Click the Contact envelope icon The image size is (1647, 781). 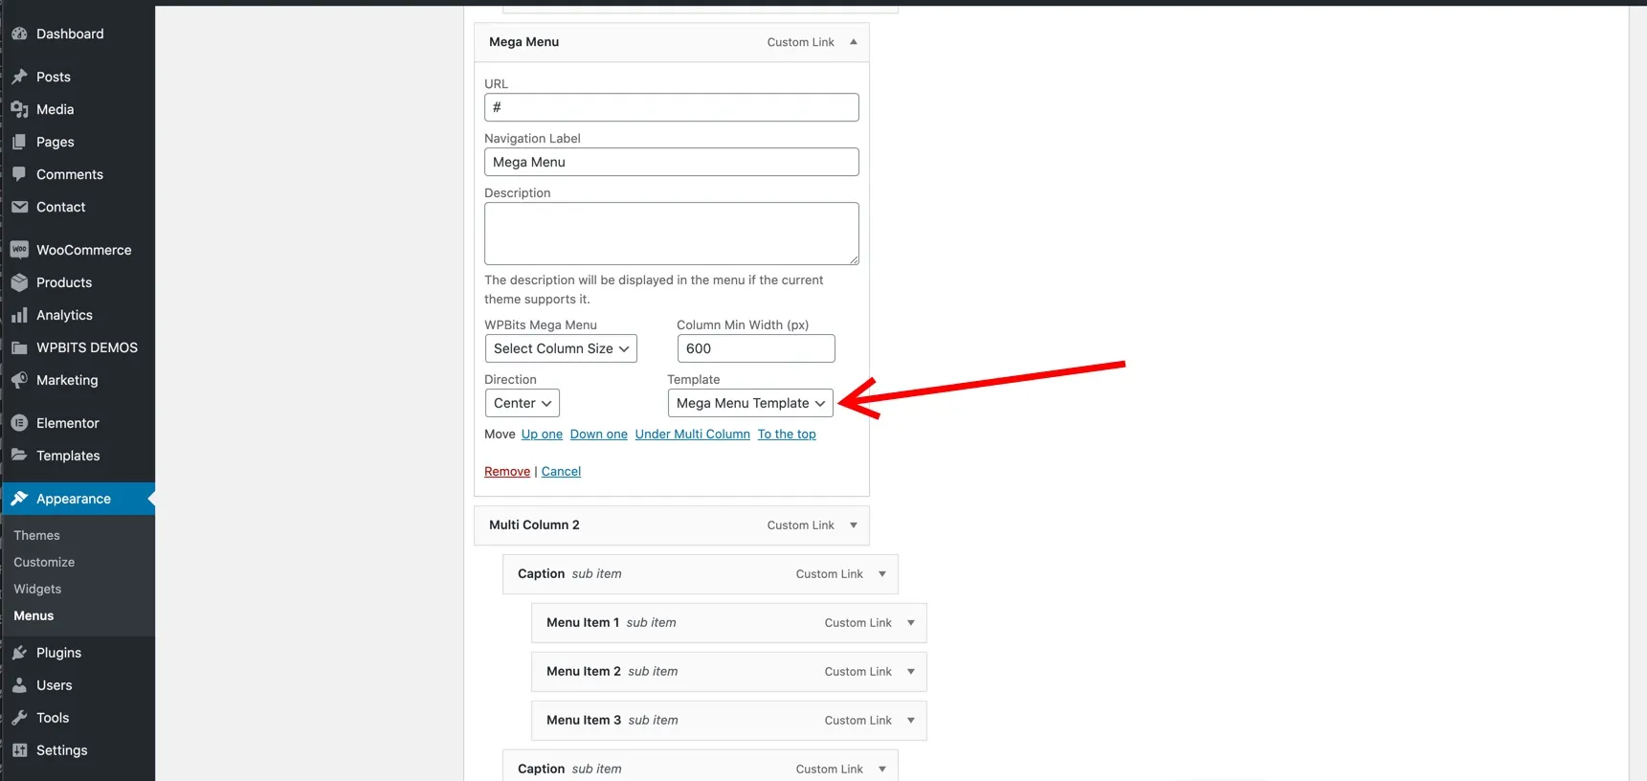19,207
